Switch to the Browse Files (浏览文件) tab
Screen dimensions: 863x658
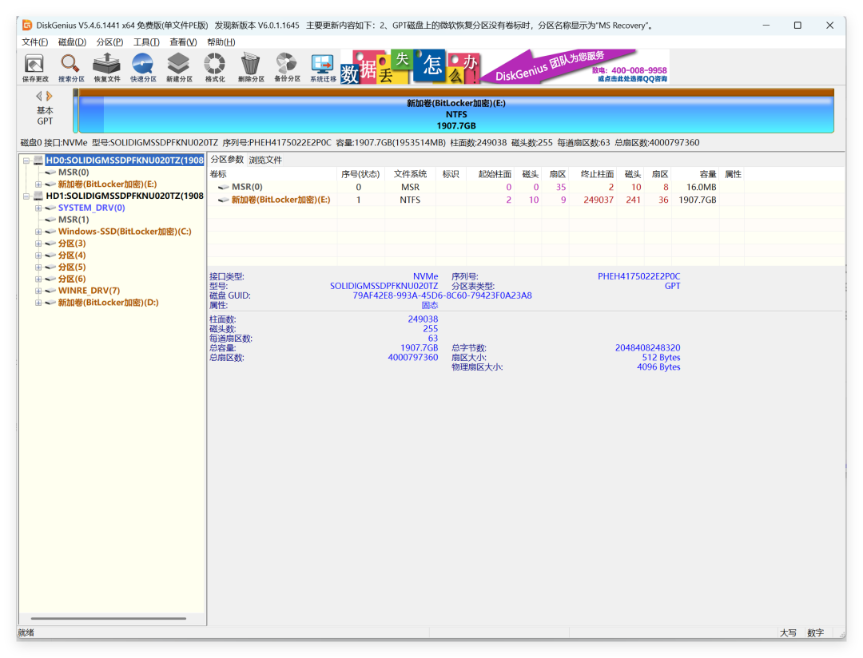[265, 160]
